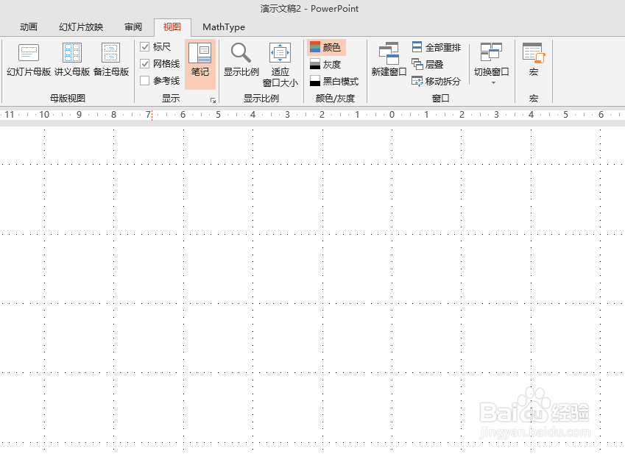Open Notes Master view (备注母版)
The height and width of the screenshot is (454, 625).
[x=110, y=63]
